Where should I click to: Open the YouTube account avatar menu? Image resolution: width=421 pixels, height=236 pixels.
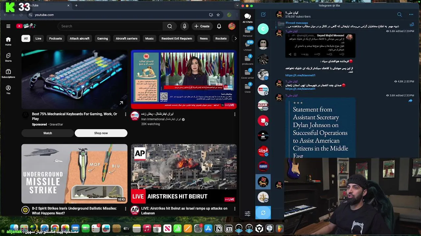[x=232, y=26]
